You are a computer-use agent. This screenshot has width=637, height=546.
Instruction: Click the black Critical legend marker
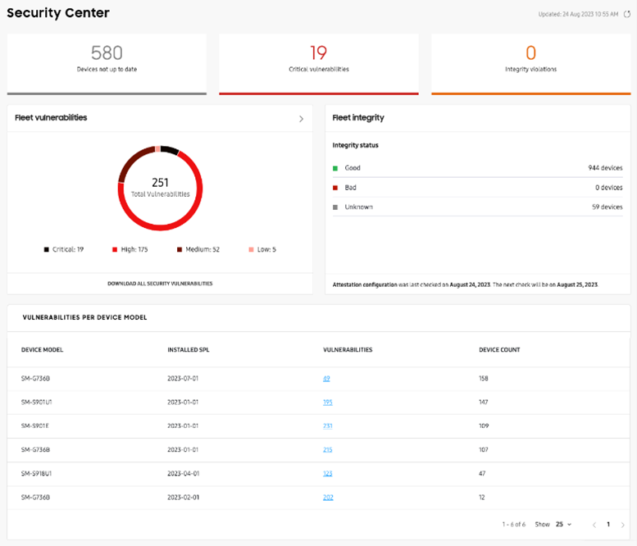(47, 249)
